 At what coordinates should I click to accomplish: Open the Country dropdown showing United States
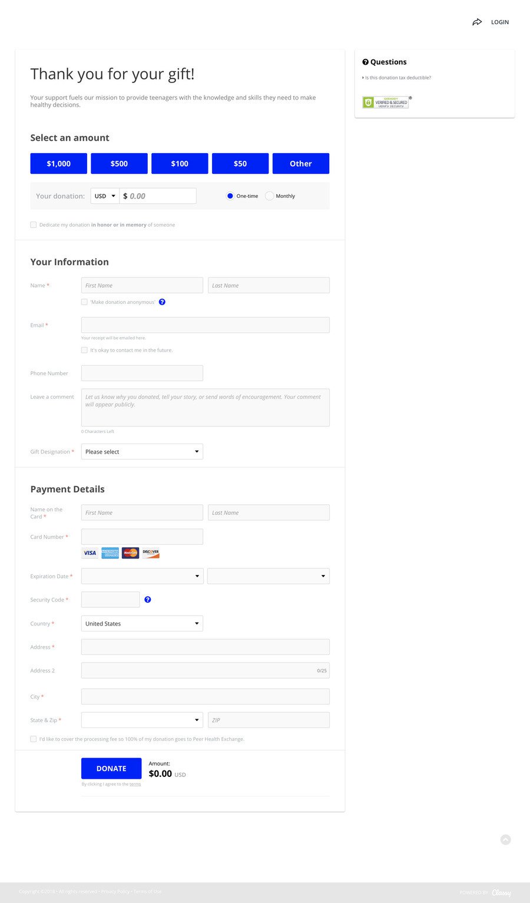click(142, 623)
